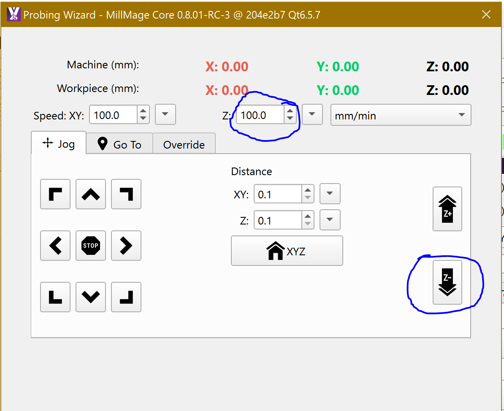Open the XY speed presets dropdown

(x=165, y=115)
